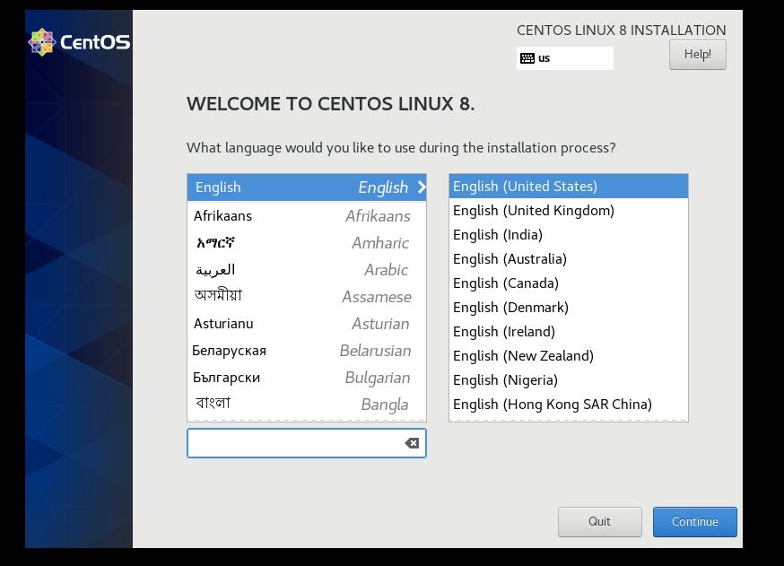Viewport: 784px width, 566px height.
Task: Click the keyboard icon beside the us label
Action: click(x=527, y=57)
